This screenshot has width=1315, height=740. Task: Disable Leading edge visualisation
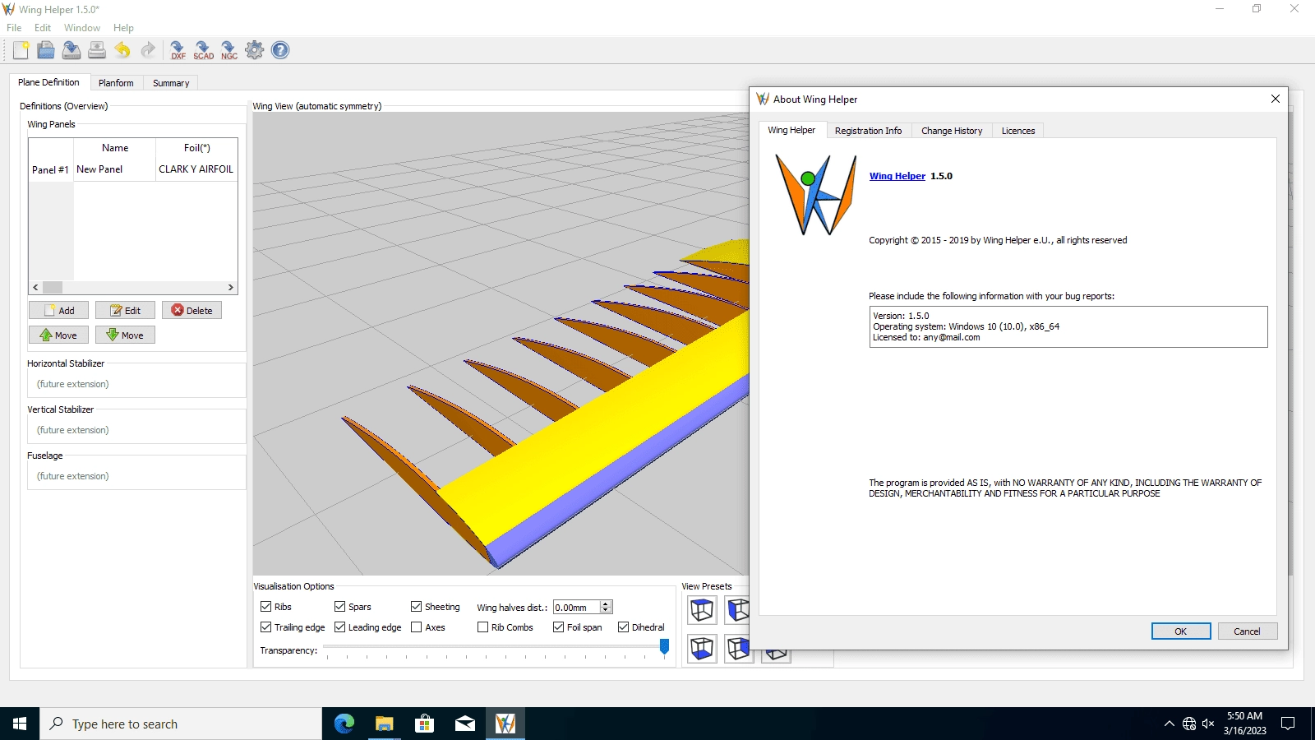pyautogui.click(x=339, y=627)
